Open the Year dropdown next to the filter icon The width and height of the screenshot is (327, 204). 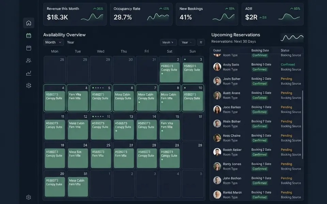pyautogui.click(x=187, y=42)
